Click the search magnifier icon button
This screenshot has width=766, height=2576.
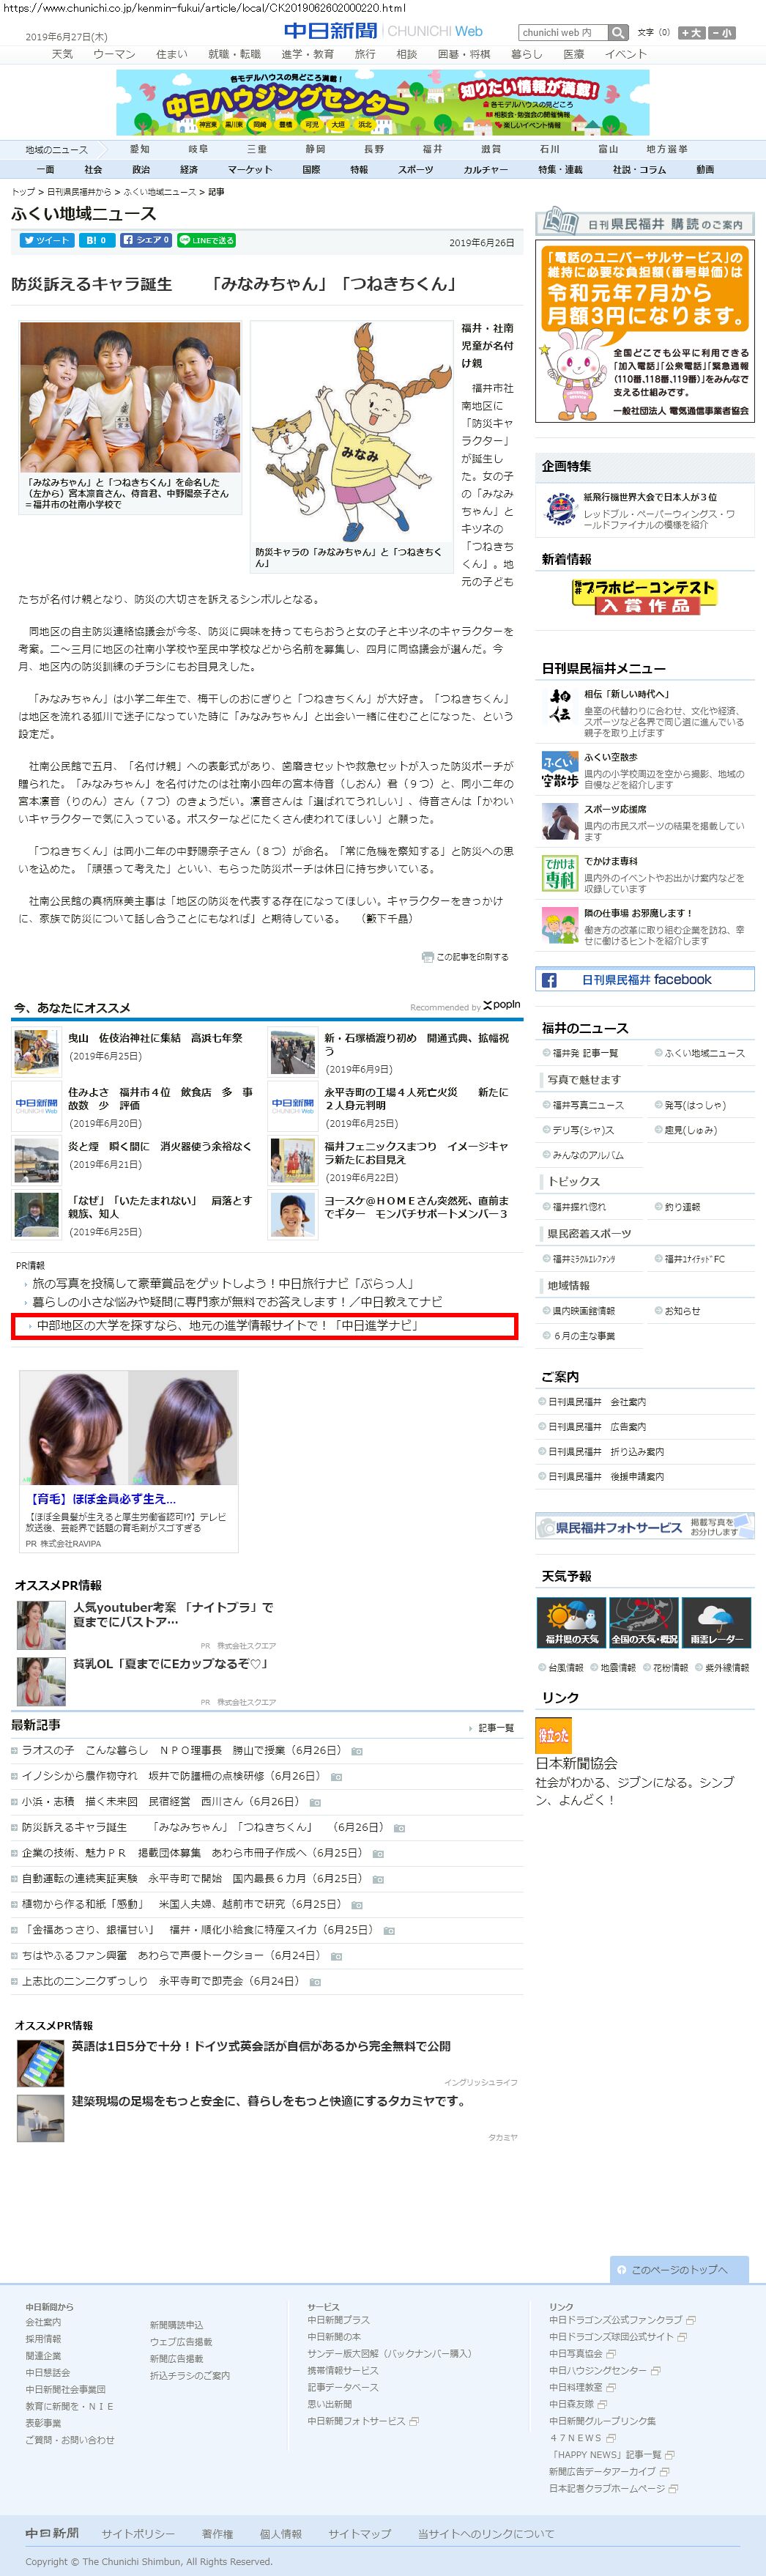coord(619,33)
